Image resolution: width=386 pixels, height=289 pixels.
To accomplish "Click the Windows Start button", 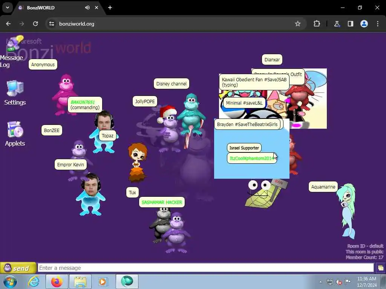I will coord(10,281).
